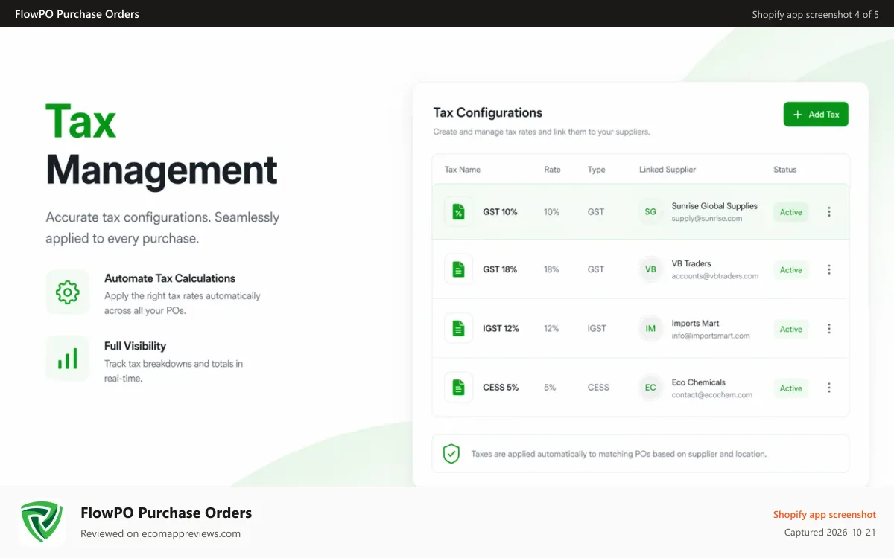Image resolution: width=894 pixels, height=558 pixels.
Task: Click the accounts@vbtraders.com email
Action: coord(715,276)
